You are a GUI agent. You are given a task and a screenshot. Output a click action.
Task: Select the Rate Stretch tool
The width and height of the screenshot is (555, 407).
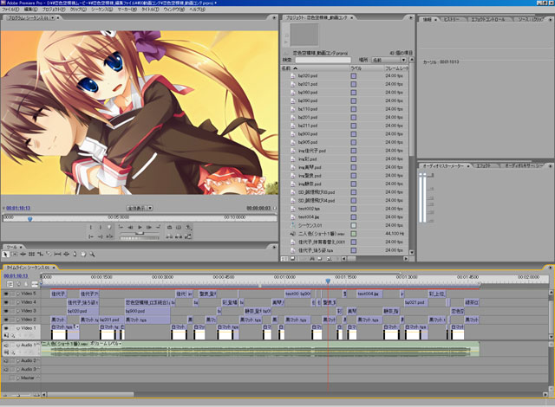click(x=40, y=254)
